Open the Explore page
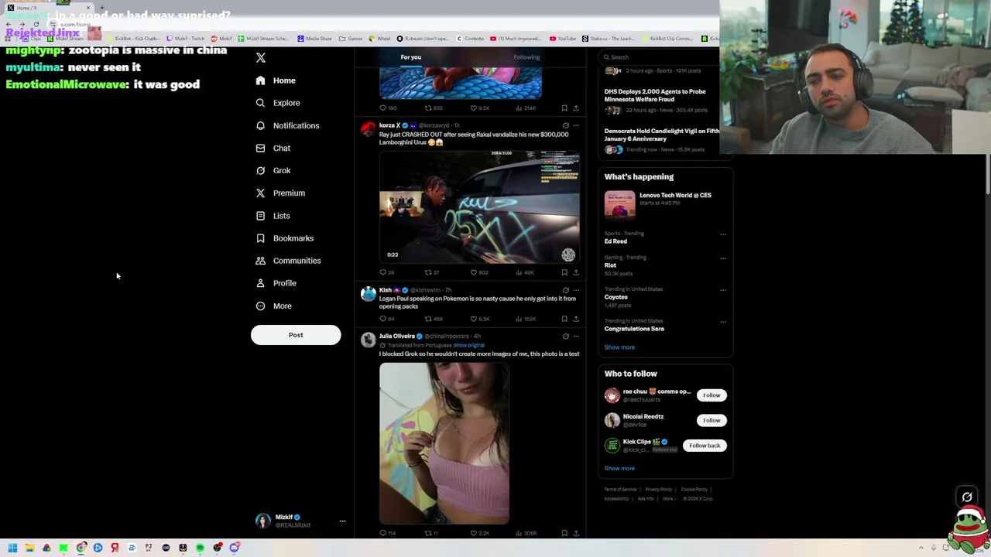Image resolution: width=991 pixels, height=557 pixels. [x=277, y=103]
